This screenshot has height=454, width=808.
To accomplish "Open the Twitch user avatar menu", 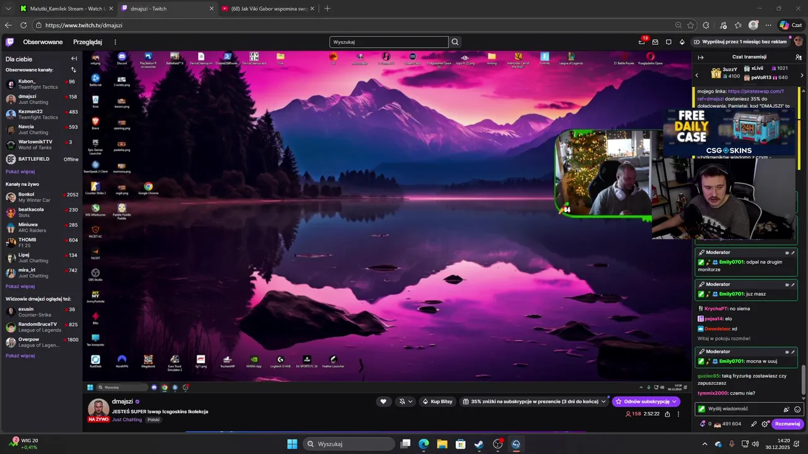I will (799, 42).
